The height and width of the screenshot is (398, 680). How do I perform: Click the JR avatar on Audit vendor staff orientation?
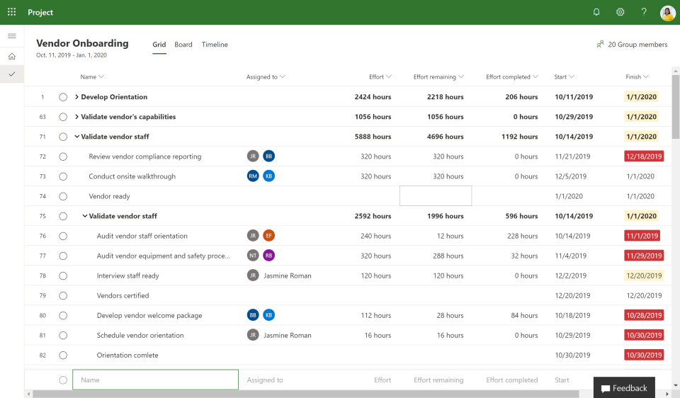click(x=253, y=235)
